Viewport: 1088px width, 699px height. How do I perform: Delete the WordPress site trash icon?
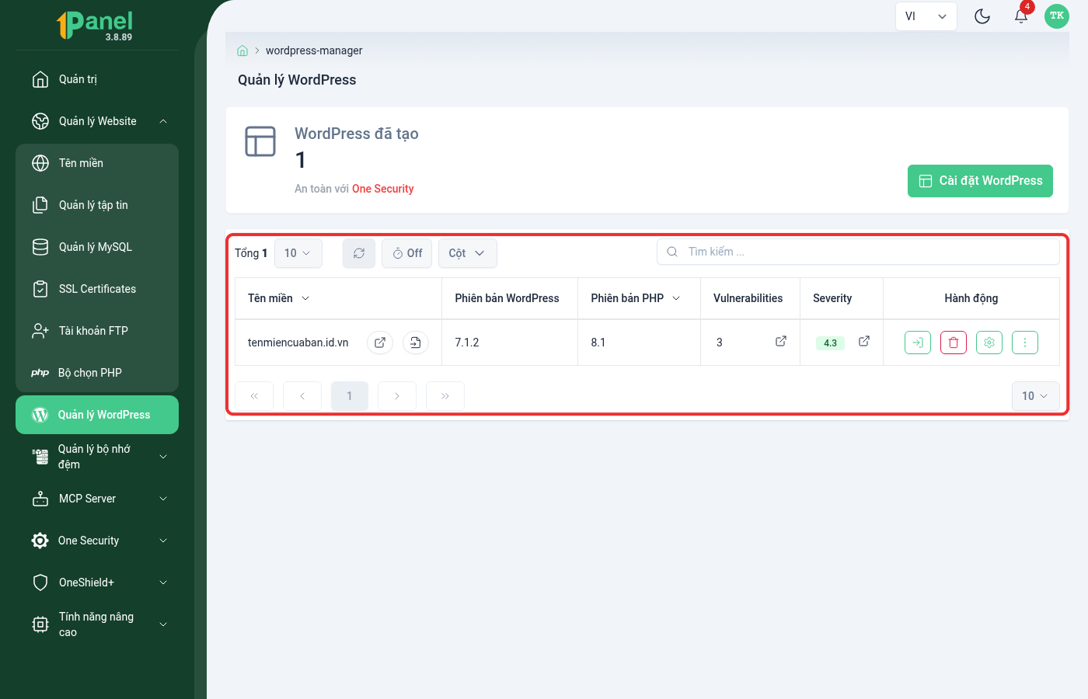click(x=954, y=343)
